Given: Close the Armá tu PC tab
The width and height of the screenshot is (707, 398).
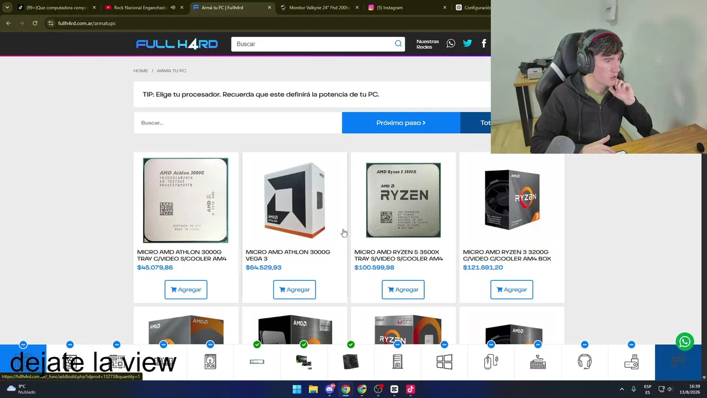Looking at the screenshot, I should pos(270,8).
